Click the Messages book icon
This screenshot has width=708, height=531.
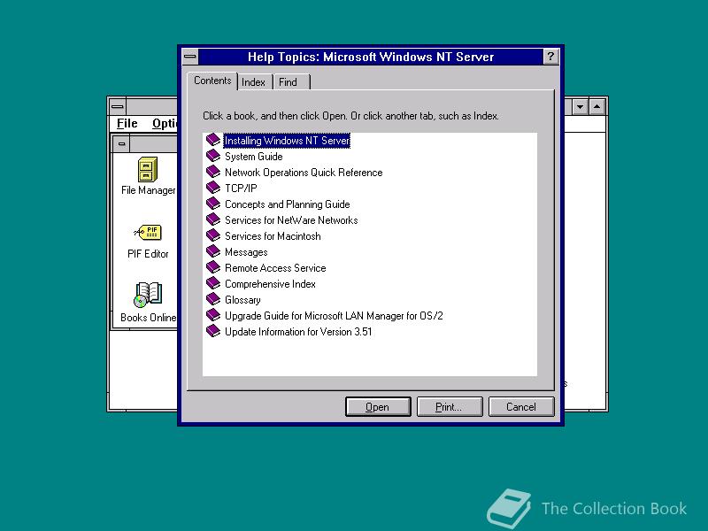tap(213, 251)
